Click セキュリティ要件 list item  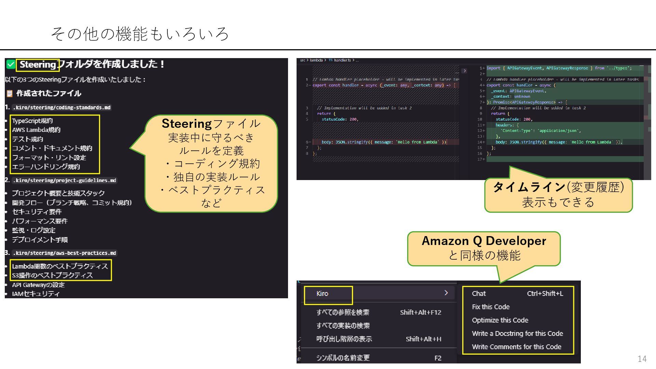click(37, 211)
